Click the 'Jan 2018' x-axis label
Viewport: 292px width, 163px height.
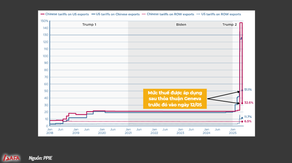(x=50, y=131)
